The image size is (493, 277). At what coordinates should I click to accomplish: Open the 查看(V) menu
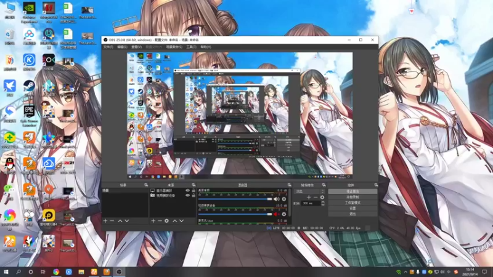pos(136,47)
